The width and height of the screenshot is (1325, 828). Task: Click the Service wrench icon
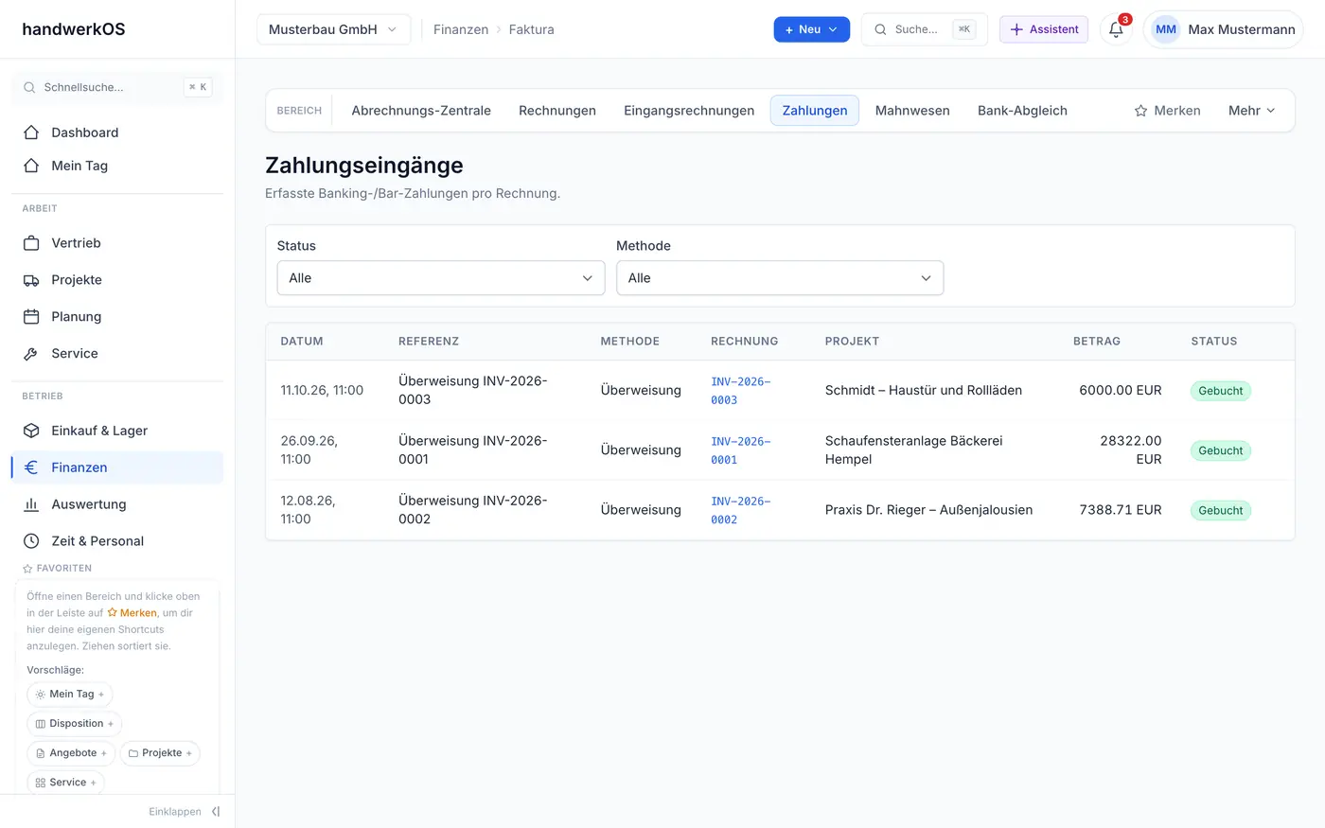(x=31, y=354)
